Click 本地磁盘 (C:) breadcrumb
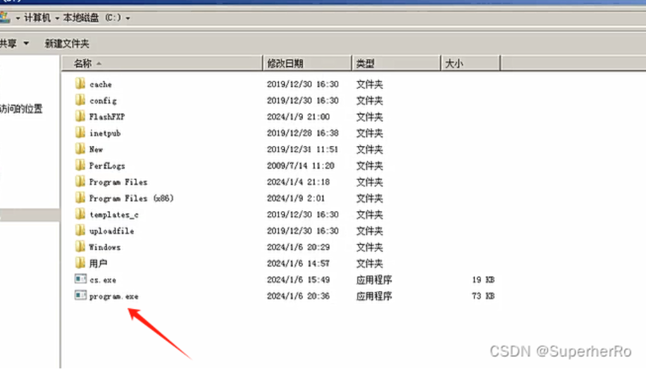646x369 pixels. (92, 18)
